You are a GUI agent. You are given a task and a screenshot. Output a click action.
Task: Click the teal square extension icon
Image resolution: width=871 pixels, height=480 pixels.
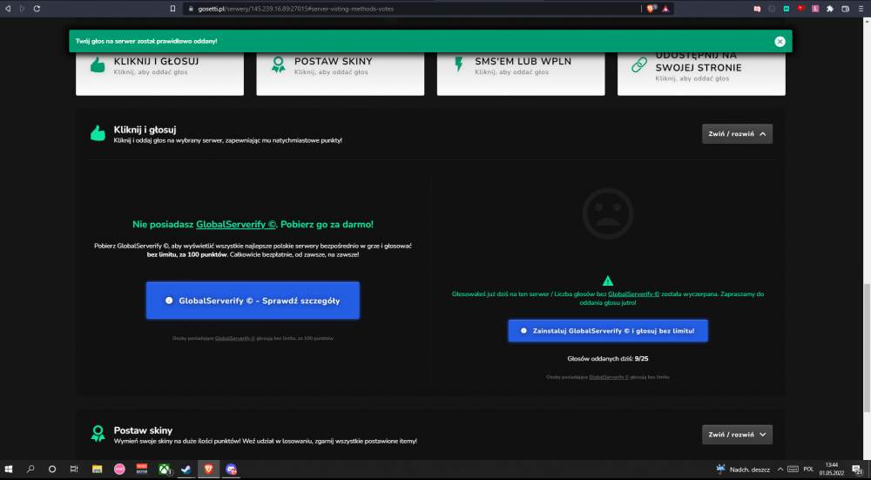(x=786, y=9)
